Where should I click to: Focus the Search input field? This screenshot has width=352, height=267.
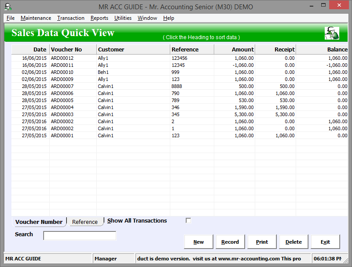(80, 236)
